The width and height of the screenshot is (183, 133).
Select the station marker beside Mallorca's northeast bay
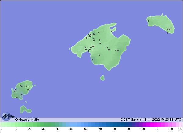coord(112,31)
